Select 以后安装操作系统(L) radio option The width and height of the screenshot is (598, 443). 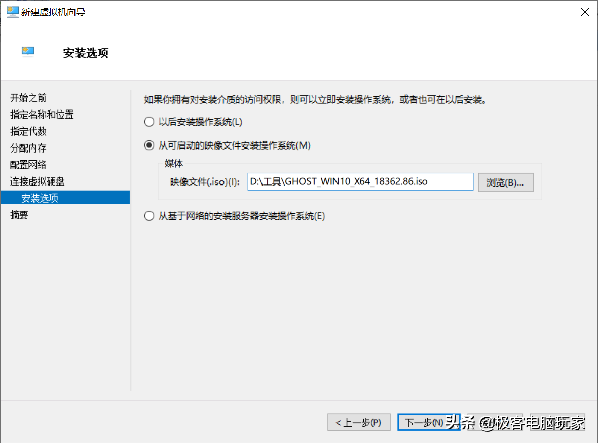point(193,122)
